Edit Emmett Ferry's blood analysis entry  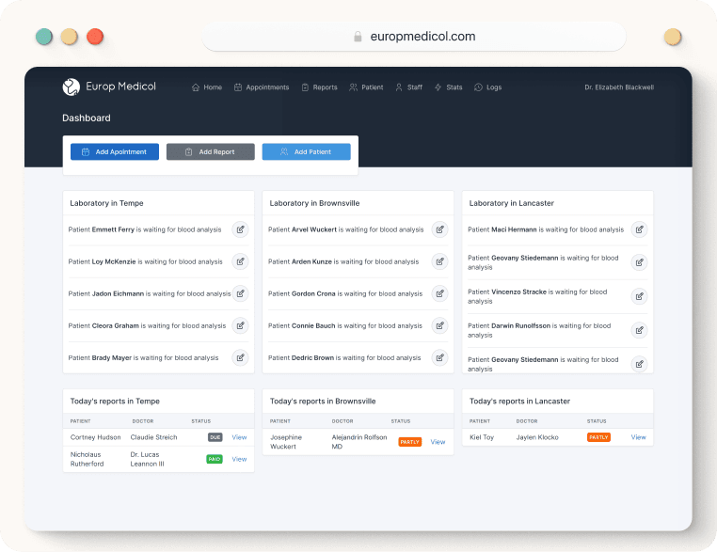(240, 229)
